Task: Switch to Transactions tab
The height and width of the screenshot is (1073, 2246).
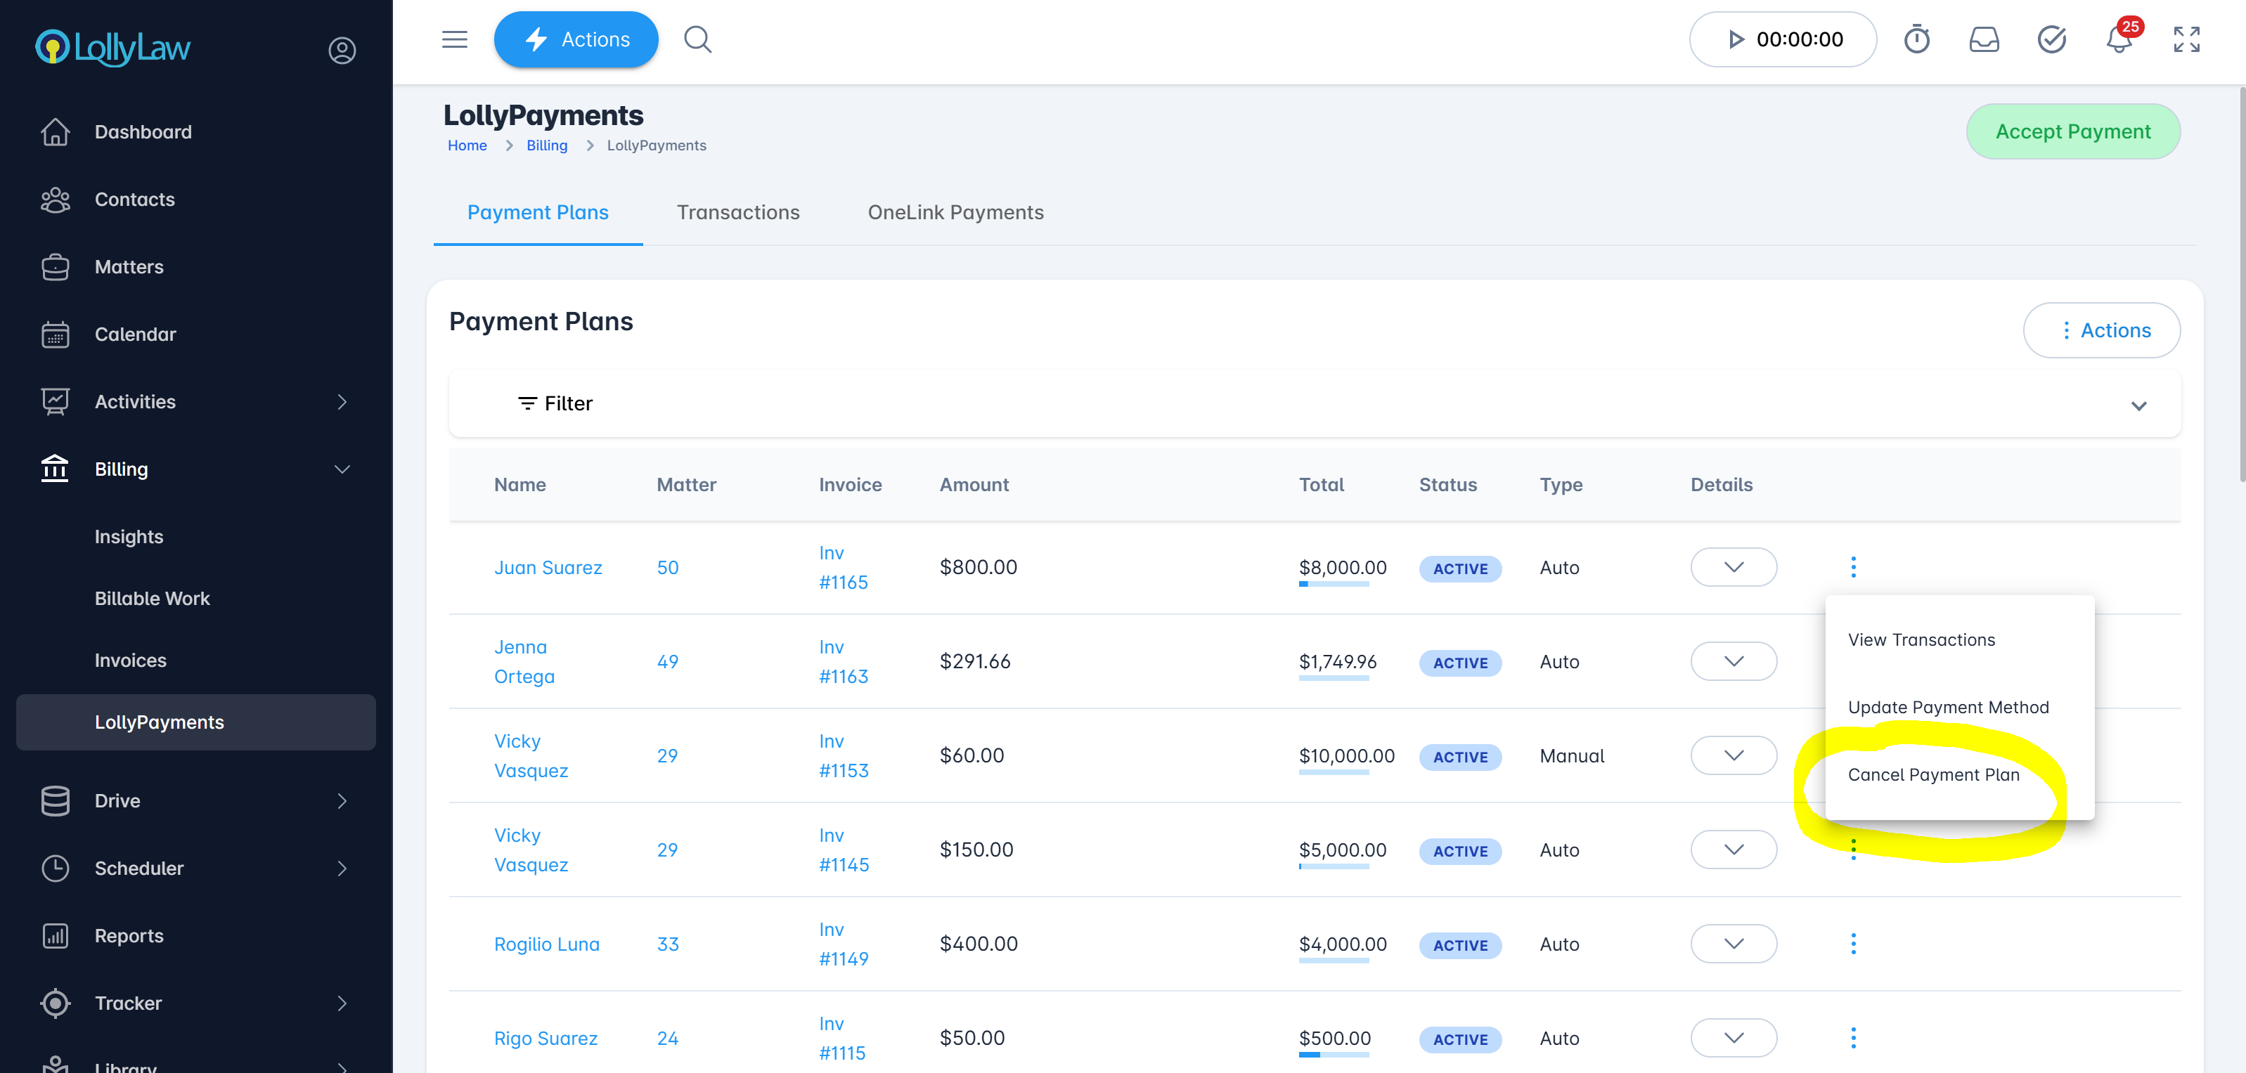Action: coord(739,213)
